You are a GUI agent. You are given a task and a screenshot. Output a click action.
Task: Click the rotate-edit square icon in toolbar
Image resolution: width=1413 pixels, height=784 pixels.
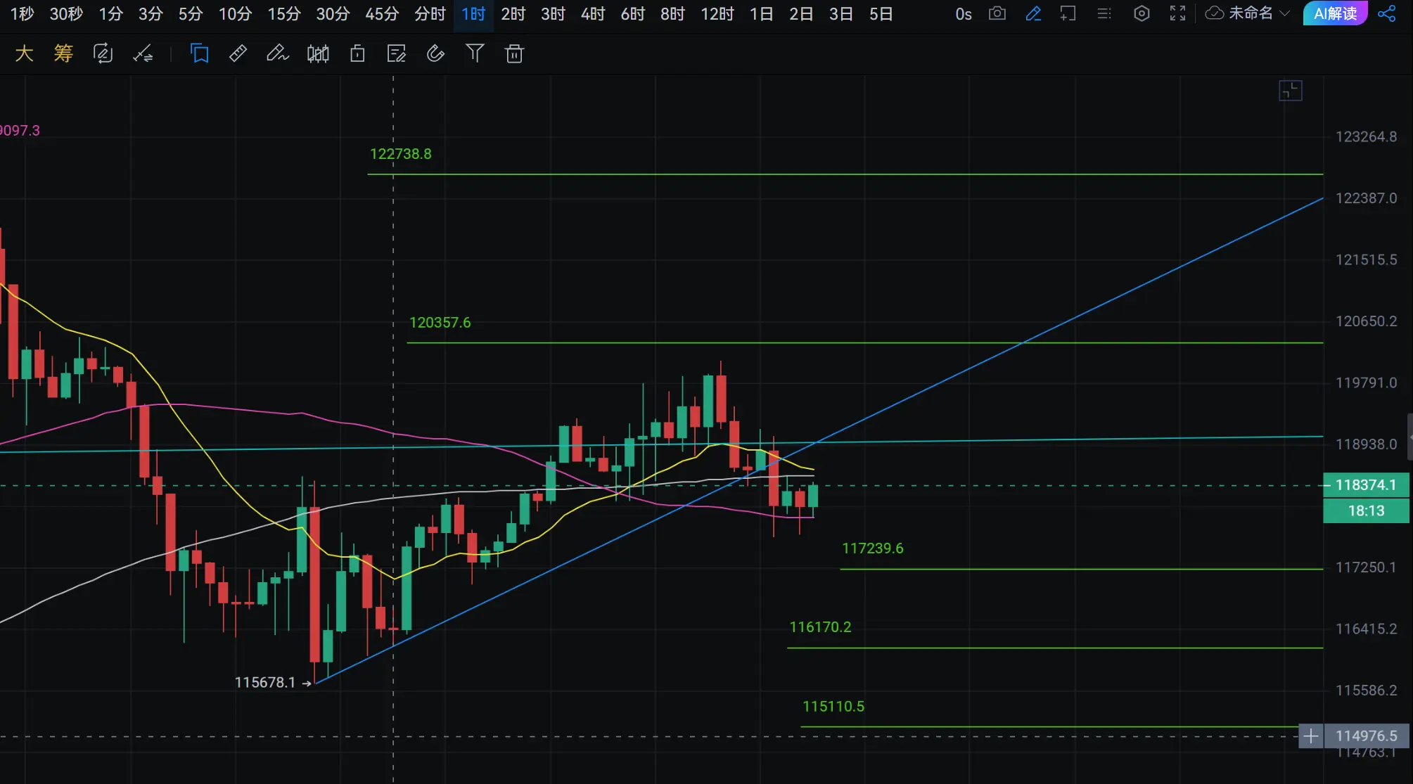[x=103, y=53]
